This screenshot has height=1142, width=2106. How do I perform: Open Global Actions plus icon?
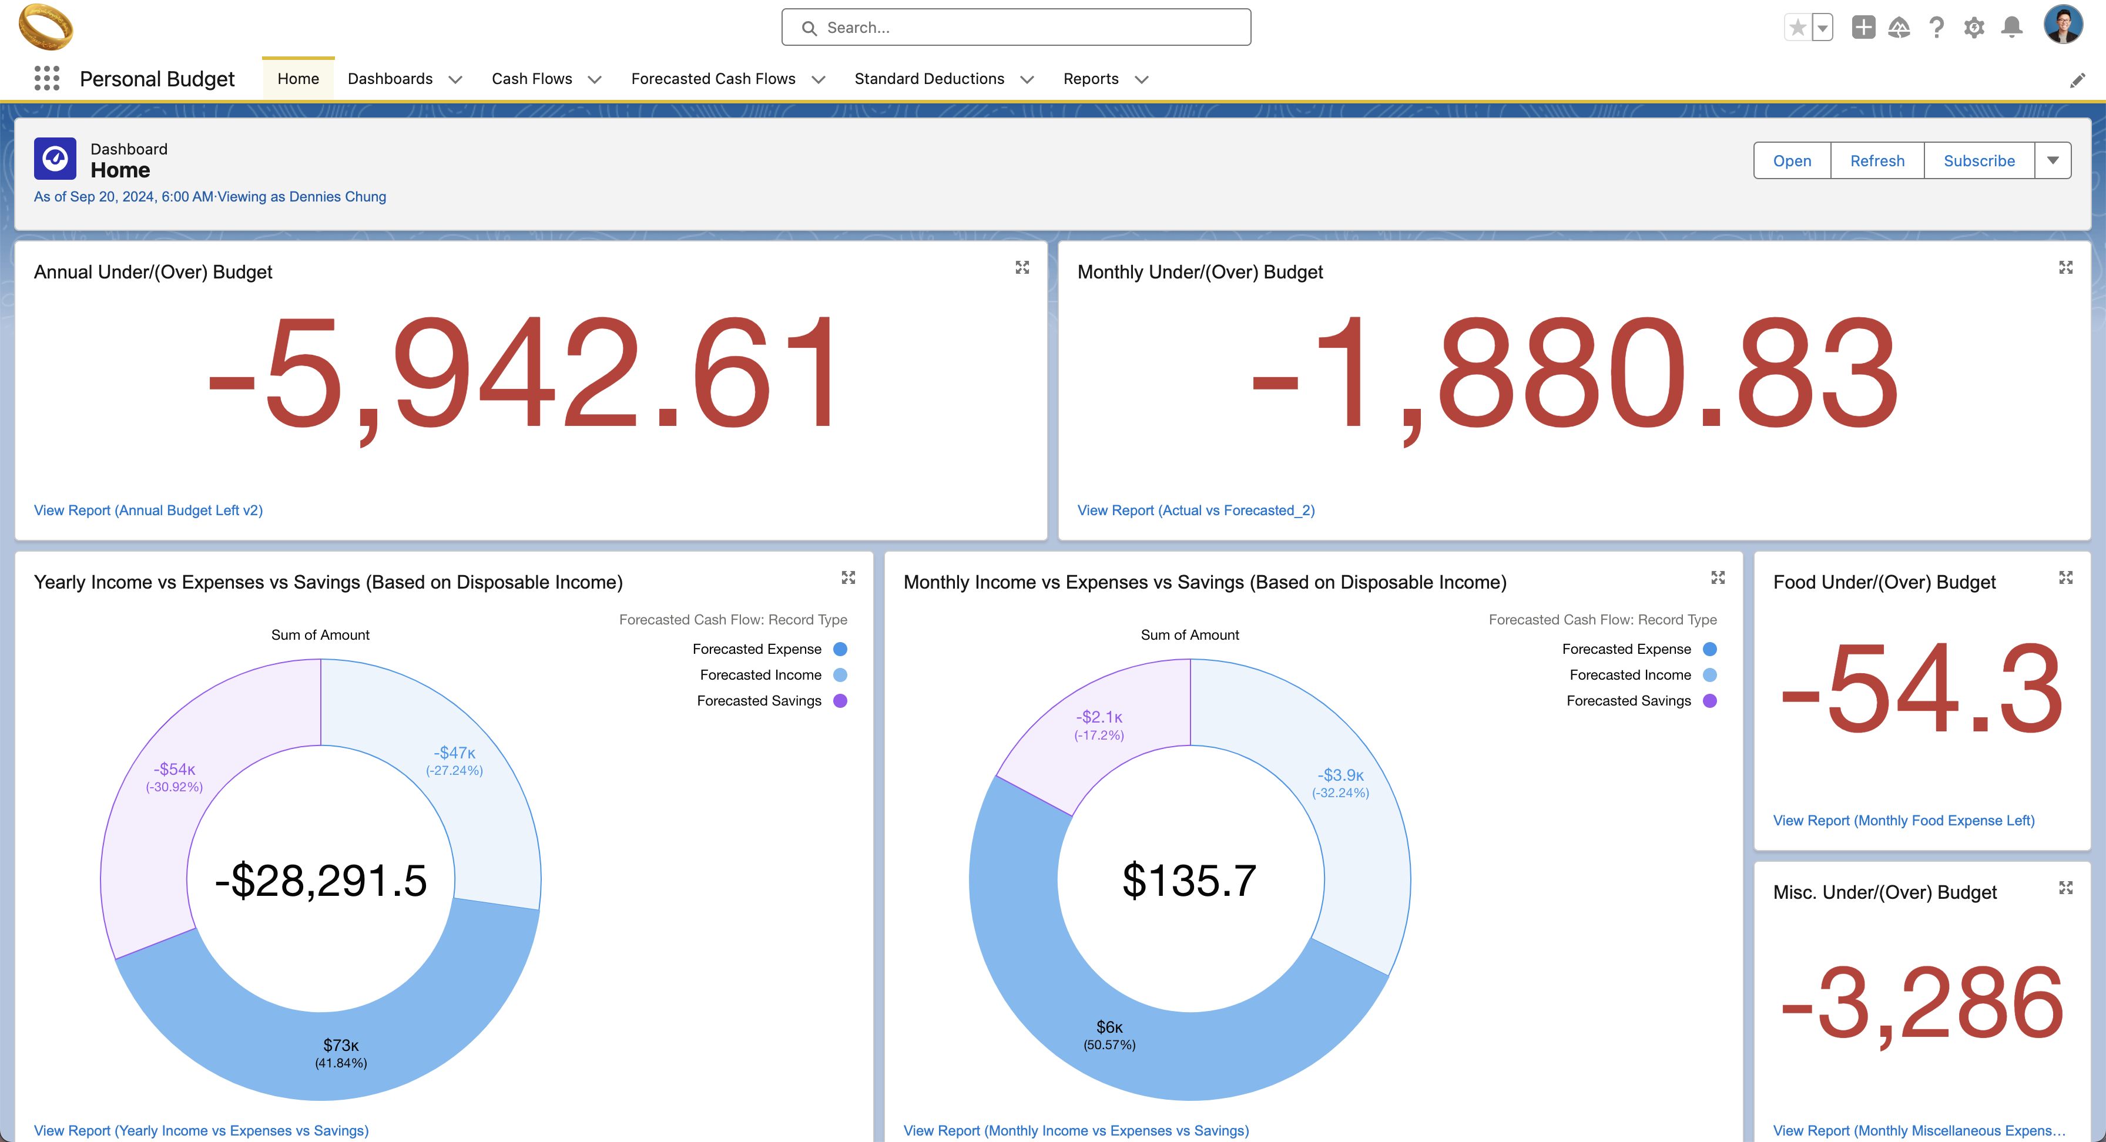point(1863,27)
